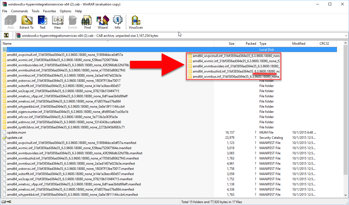Select amd64_wvpcinull.inf manifest file
The image size is (349, 205).
pyautogui.click(x=72, y=143)
